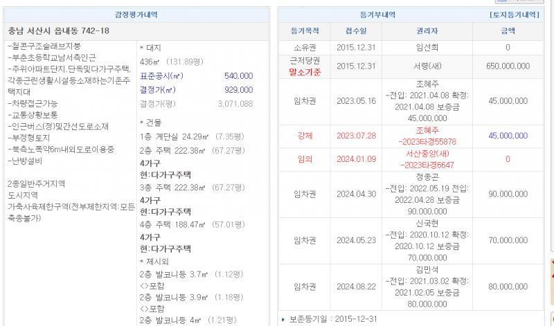Screen dimensions: 554x326
Task: Click the red 말소기준 label
Action: [305, 71]
